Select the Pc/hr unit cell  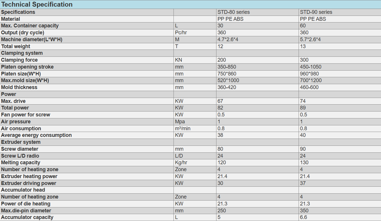pyautogui.click(x=181, y=33)
